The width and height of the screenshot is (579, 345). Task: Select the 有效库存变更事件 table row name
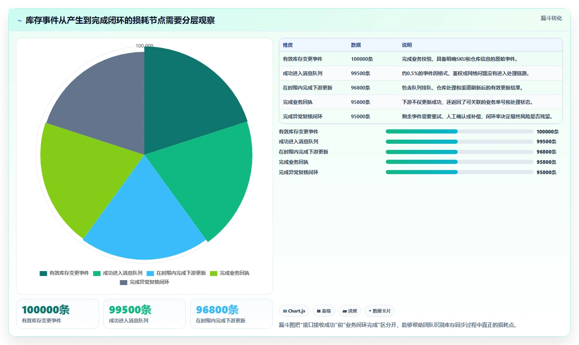[303, 59]
